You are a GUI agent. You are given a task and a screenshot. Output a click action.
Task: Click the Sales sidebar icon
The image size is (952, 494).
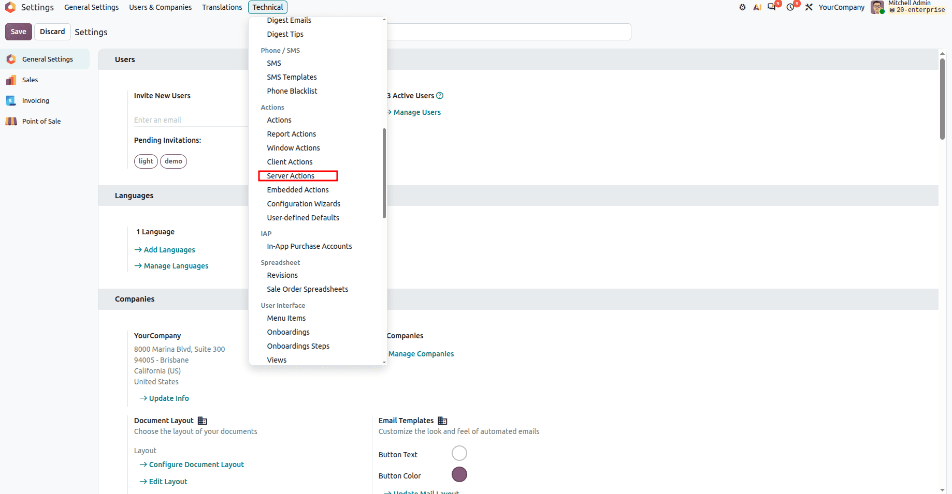pyautogui.click(x=11, y=80)
